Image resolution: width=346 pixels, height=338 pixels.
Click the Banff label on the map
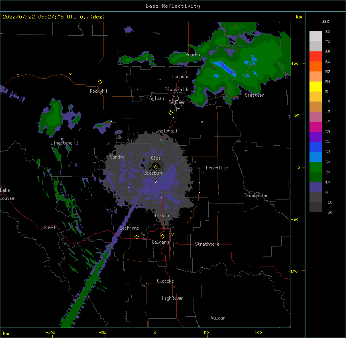coord(50,228)
